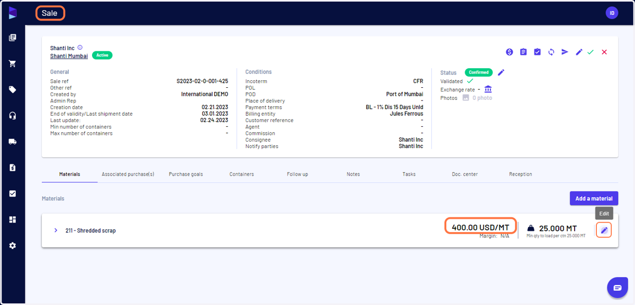Open the price tag sidebar icon

(13, 89)
